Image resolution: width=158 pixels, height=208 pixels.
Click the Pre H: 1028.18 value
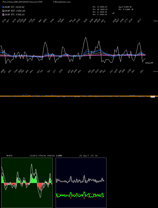100,9
